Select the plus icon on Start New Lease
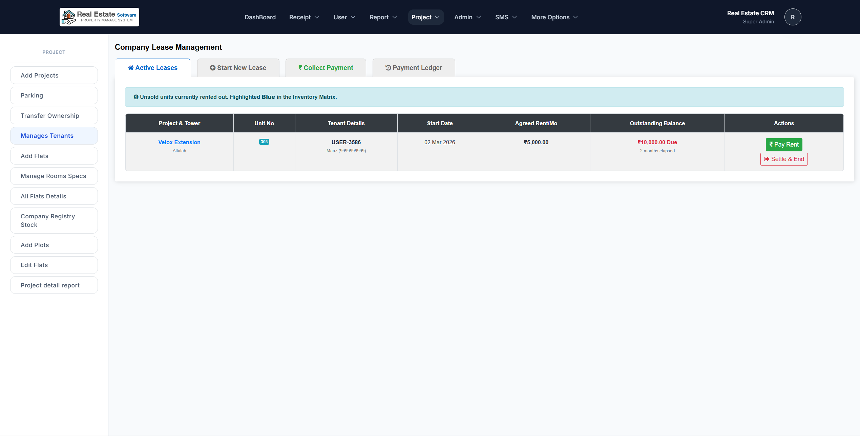 (x=212, y=68)
